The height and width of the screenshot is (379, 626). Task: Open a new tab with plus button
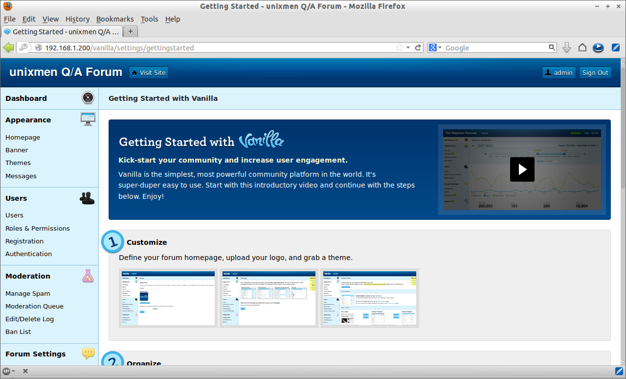coord(130,31)
